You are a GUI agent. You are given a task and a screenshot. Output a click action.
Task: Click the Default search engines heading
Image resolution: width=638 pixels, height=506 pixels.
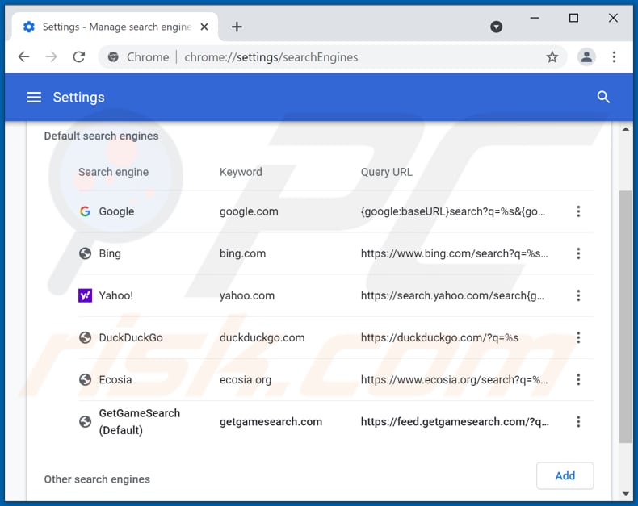[101, 136]
